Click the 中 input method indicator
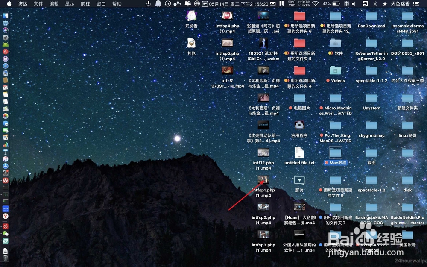The height and width of the screenshot is (267, 427). click(346, 4)
